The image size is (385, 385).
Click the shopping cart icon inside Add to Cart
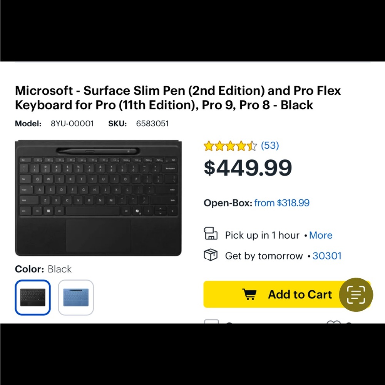[x=249, y=294]
